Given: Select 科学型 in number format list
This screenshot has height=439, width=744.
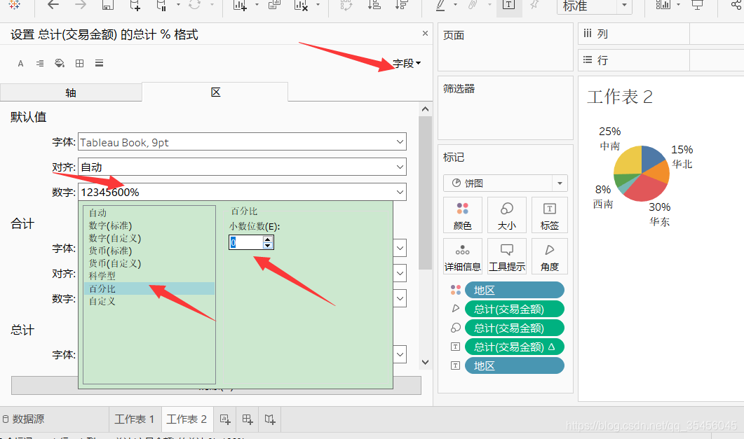Looking at the screenshot, I should click(x=149, y=276).
